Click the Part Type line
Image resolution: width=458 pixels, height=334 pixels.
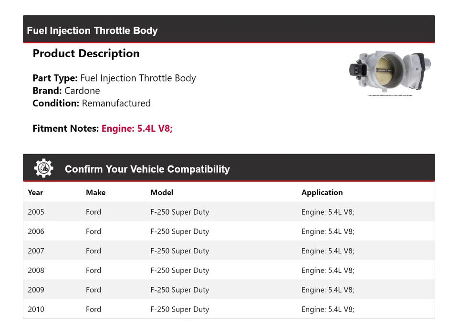click(114, 78)
